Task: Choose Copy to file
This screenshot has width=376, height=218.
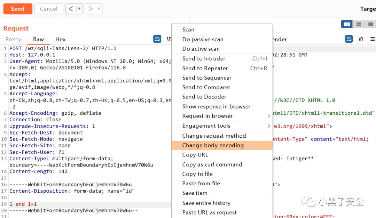Action: 222,174
